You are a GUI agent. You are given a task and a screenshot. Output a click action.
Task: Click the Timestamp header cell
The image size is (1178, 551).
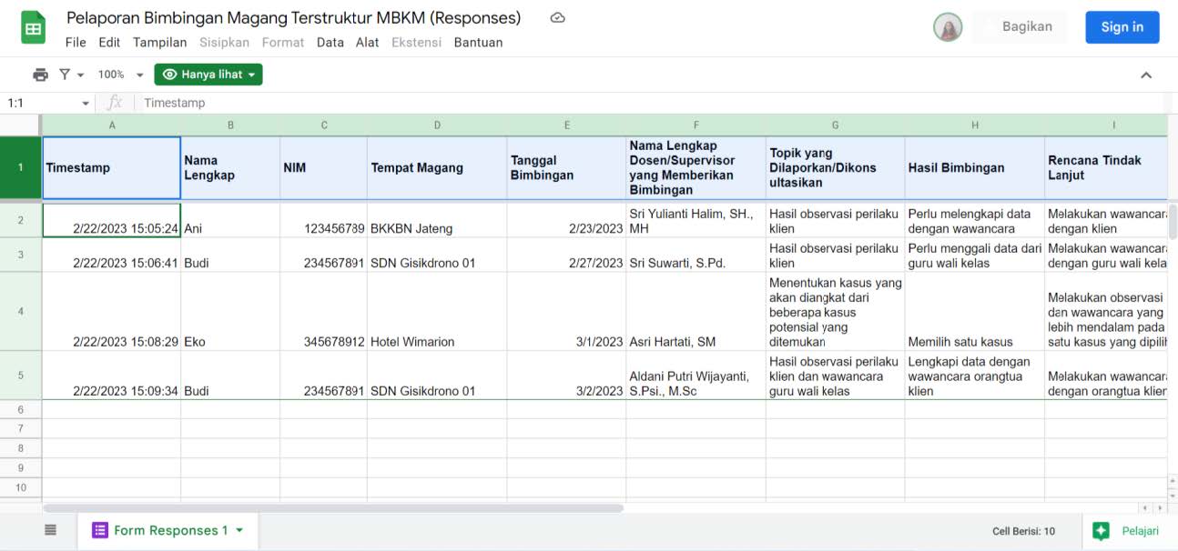(x=112, y=167)
